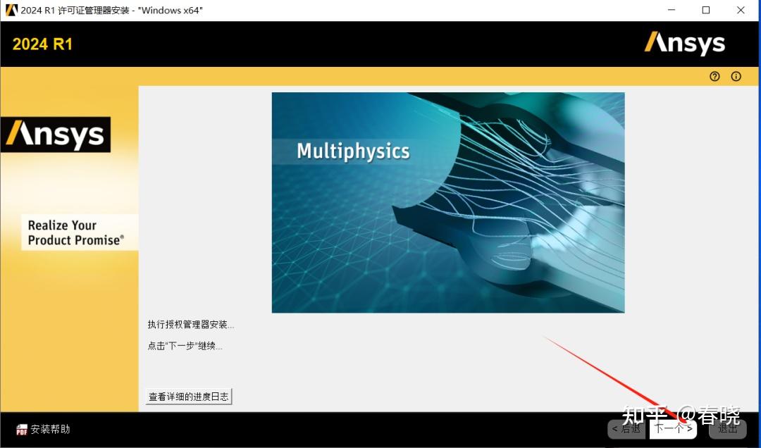Screen dimensions: 761x448
Task: Click the Ansys logo in the top-right corner
Action: (x=684, y=43)
